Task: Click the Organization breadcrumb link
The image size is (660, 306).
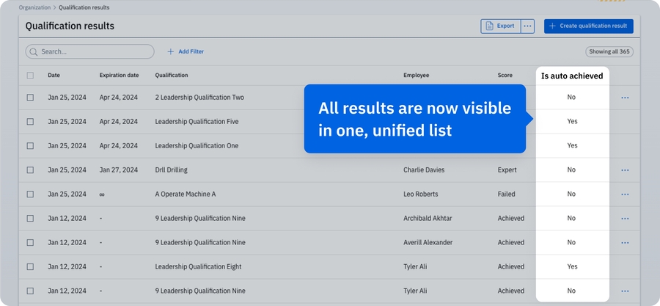Action: tap(34, 7)
